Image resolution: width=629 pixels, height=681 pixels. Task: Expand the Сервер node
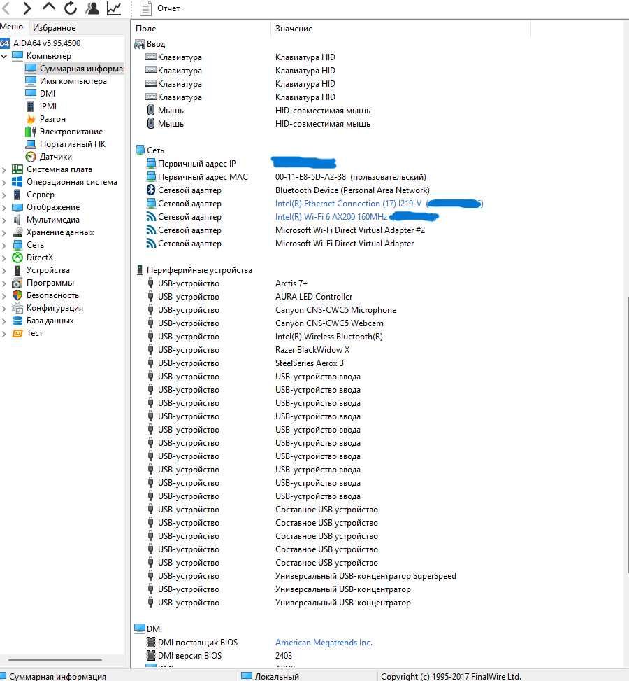(4, 195)
